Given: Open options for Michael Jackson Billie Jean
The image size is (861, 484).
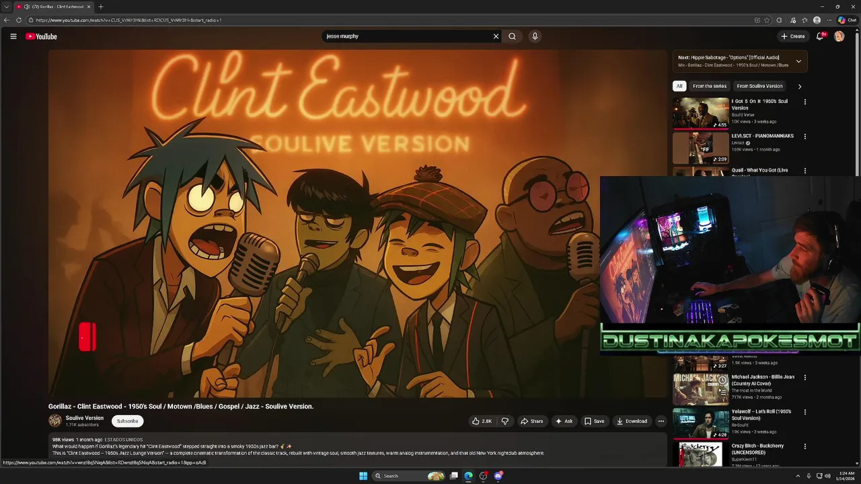Looking at the screenshot, I should (804, 378).
